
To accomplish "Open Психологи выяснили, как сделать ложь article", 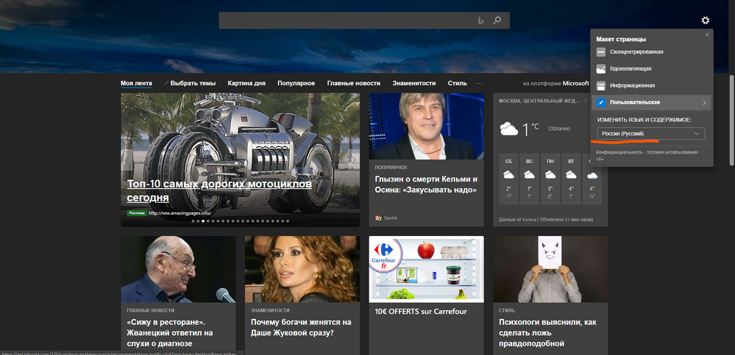I will pos(548,332).
